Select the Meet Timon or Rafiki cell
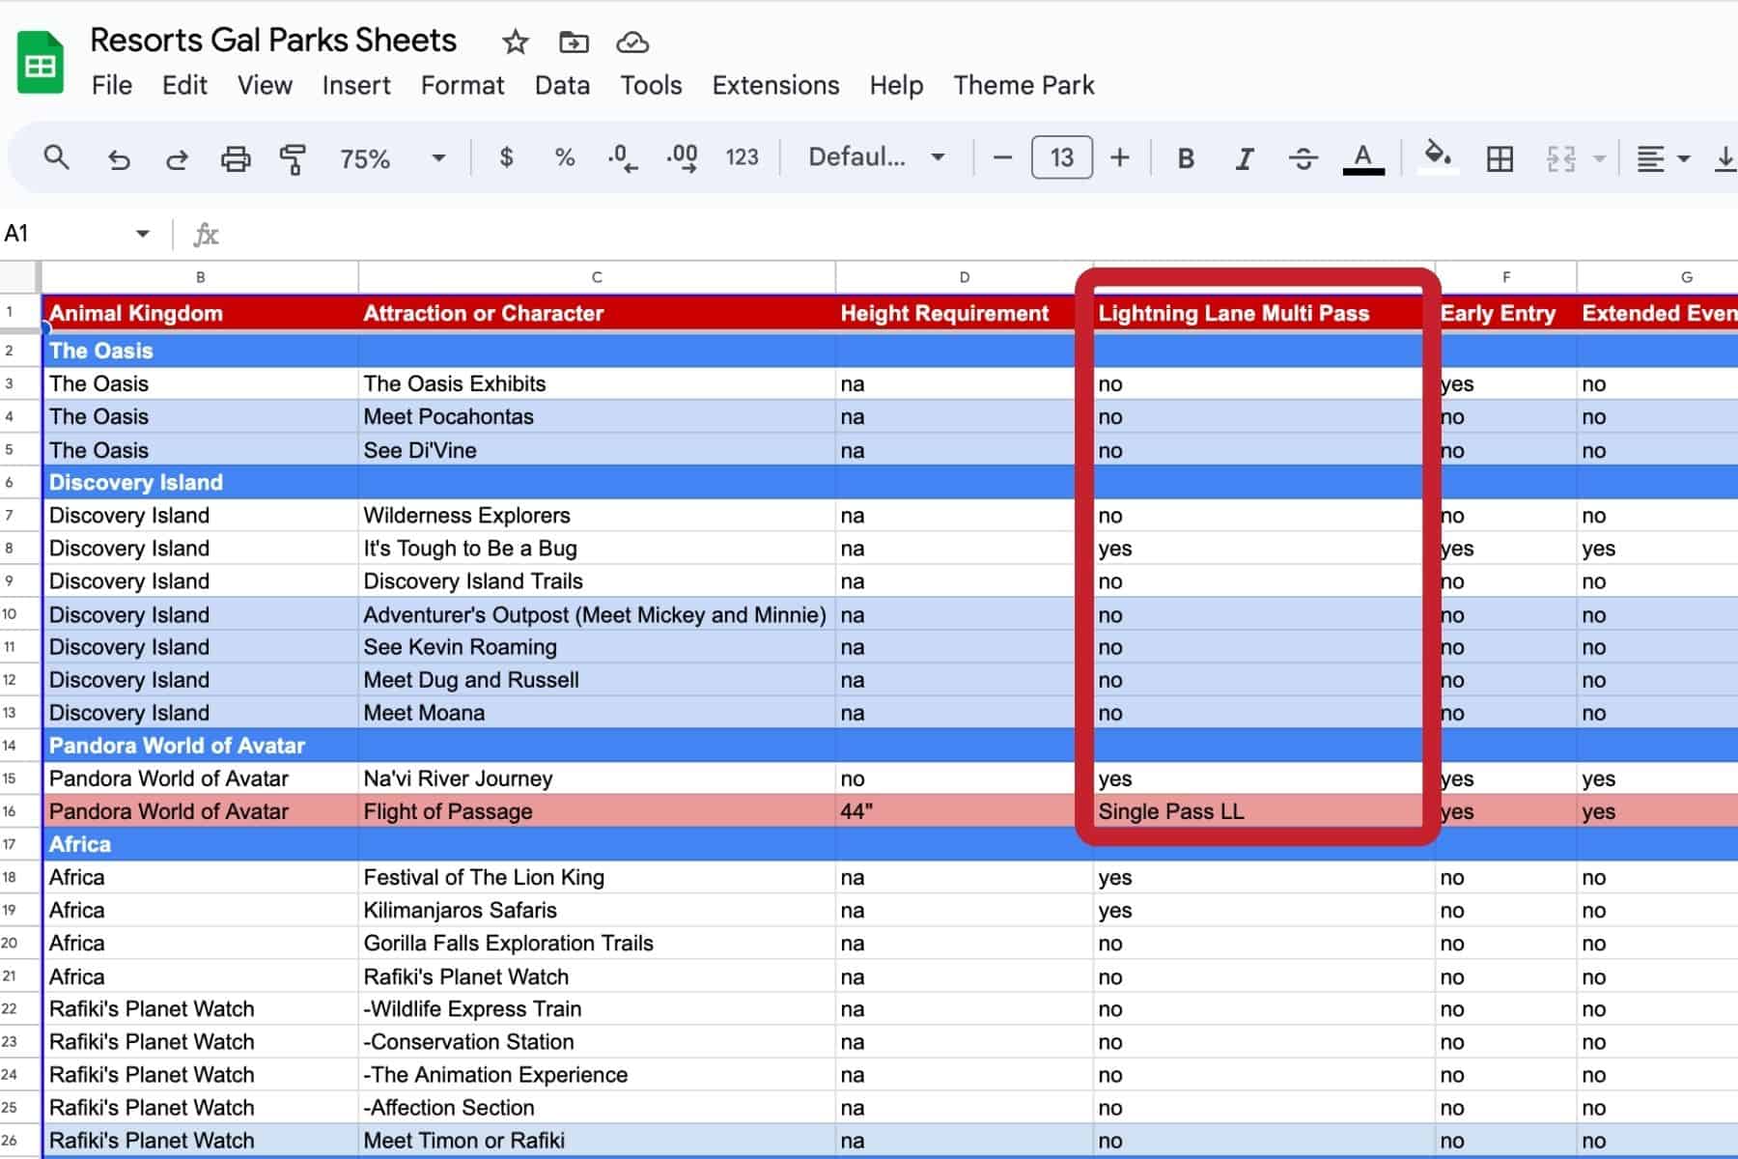This screenshot has height=1159, width=1738. [x=597, y=1141]
